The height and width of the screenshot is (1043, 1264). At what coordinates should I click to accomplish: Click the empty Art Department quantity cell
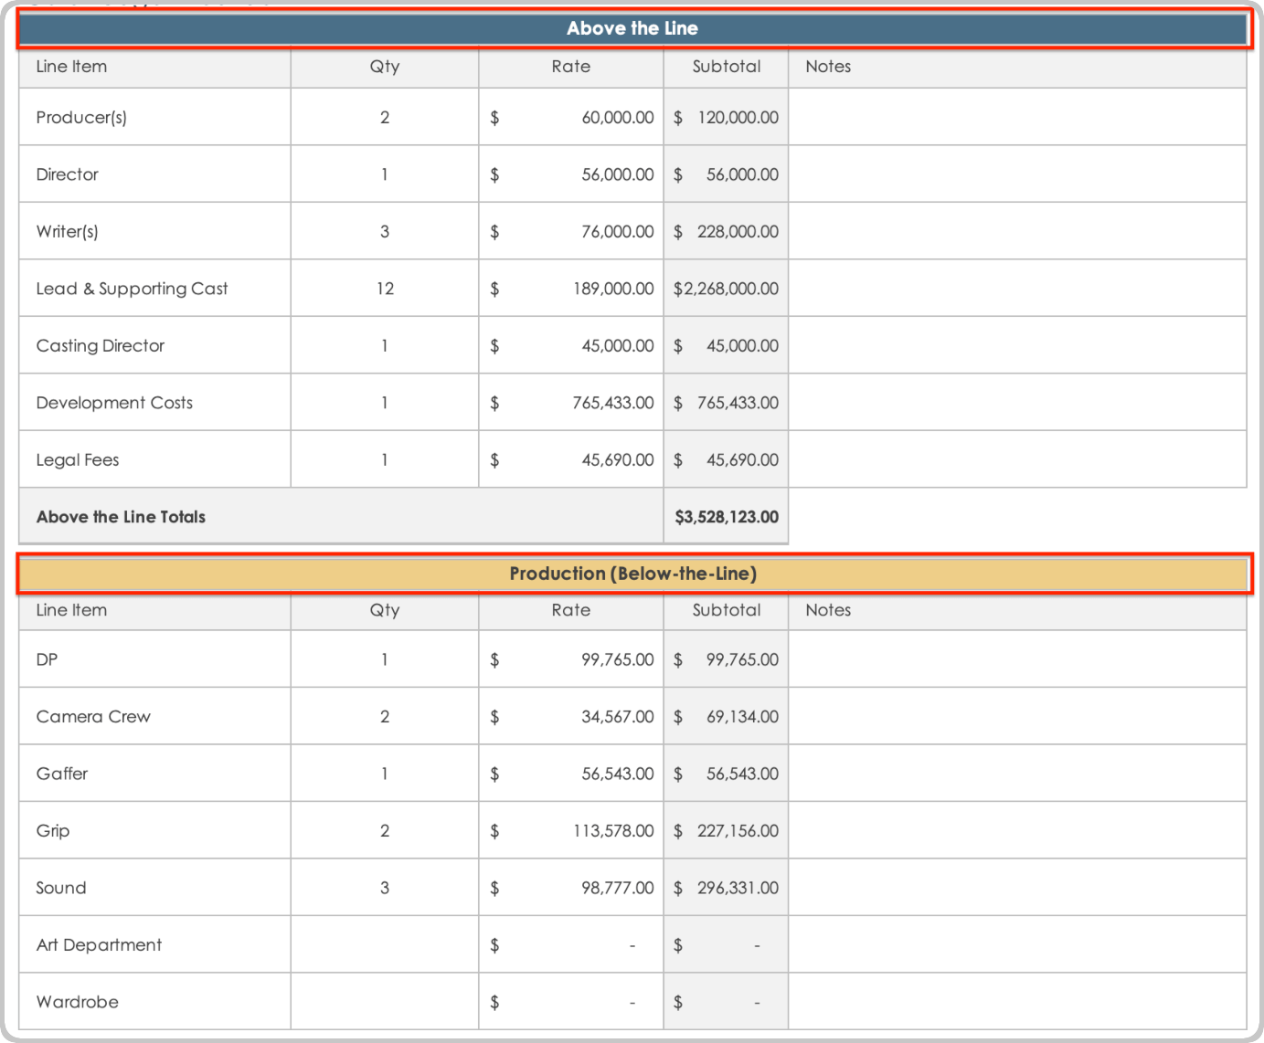[x=385, y=945]
